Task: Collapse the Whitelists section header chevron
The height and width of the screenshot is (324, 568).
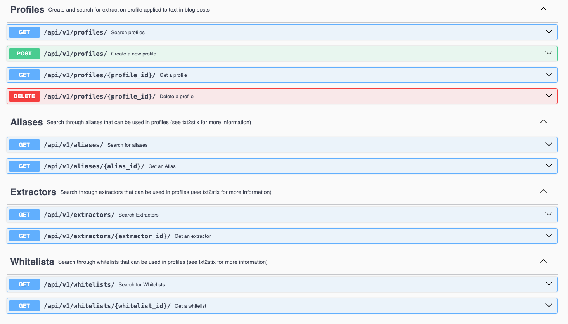Action: point(543,261)
